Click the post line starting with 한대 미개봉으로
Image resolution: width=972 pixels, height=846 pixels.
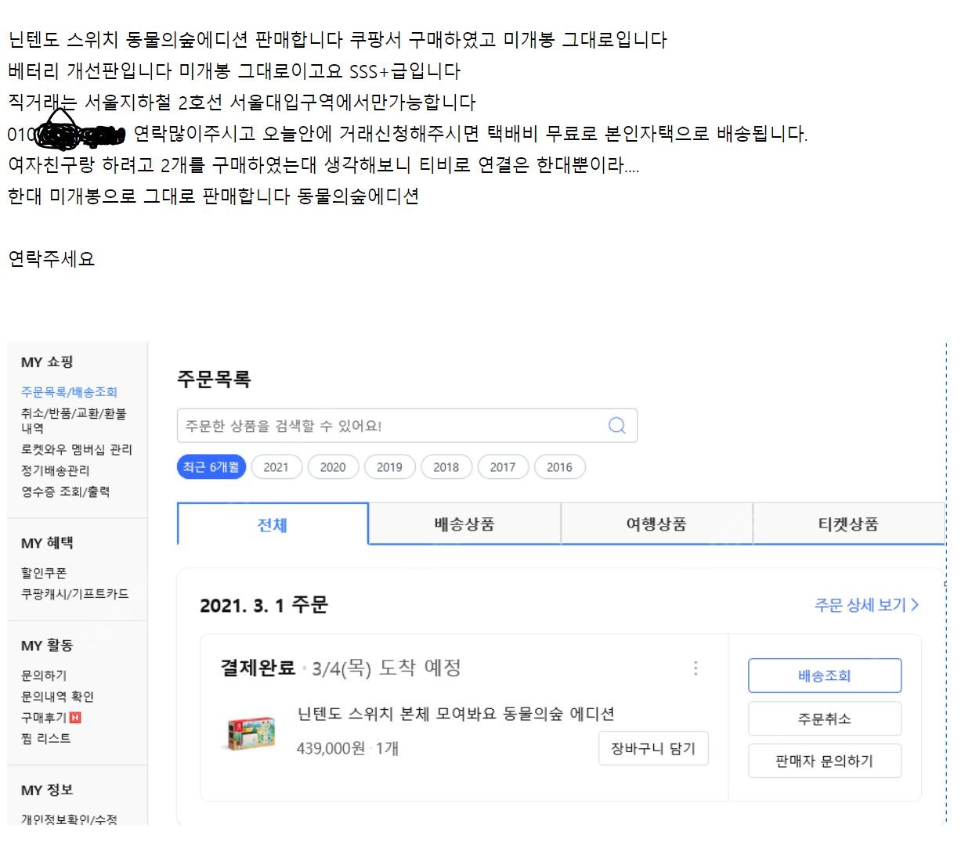coord(213,196)
